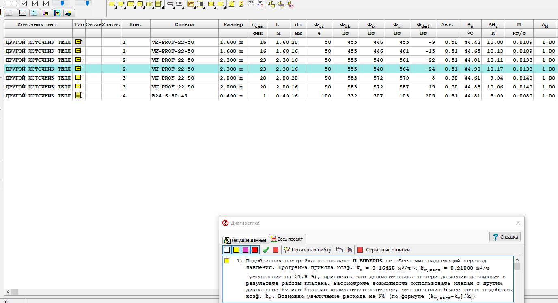Screen dimensions: 558x303
Task: Toggle the magenta message filter in Diagnostics
Action: click(x=245, y=250)
